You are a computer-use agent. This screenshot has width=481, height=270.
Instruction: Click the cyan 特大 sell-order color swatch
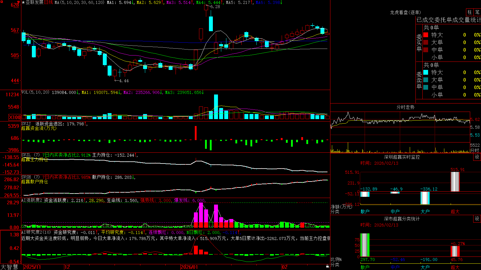[426, 72]
